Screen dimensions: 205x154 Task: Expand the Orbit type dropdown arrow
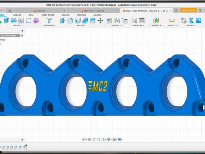[x=87, y=140]
